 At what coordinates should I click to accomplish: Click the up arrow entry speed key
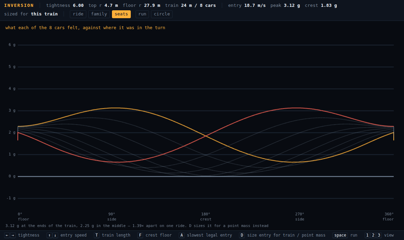coord(49,235)
